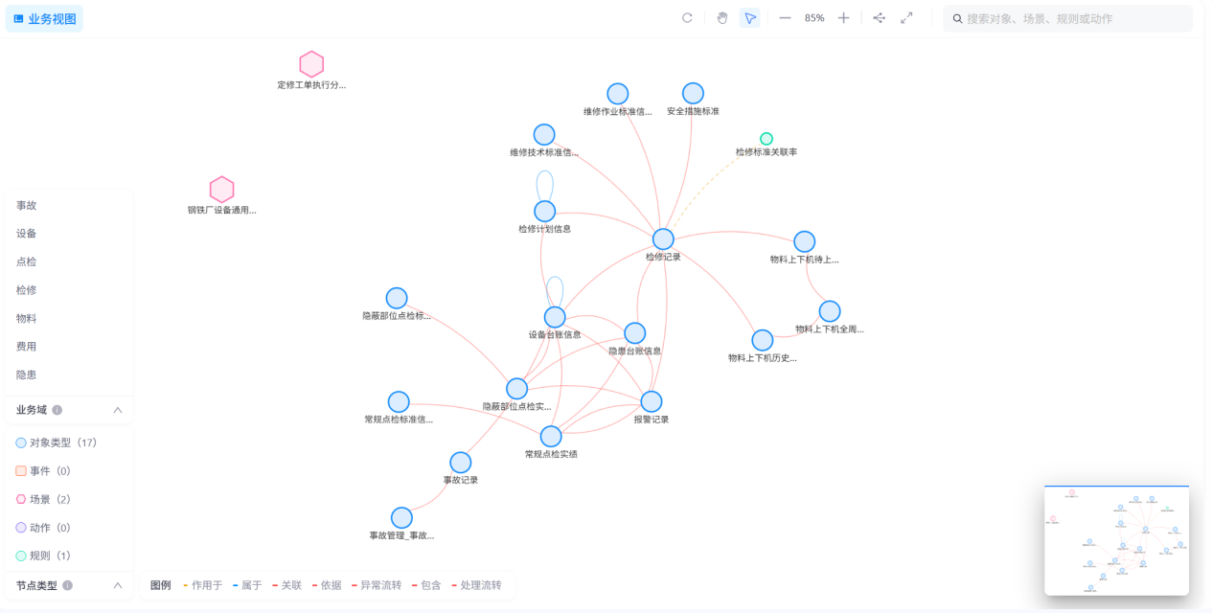Click the 处理流转 legend entry
Image resolution: width=1212 pixels, height=613 pixels.
(x=476, y=585)
